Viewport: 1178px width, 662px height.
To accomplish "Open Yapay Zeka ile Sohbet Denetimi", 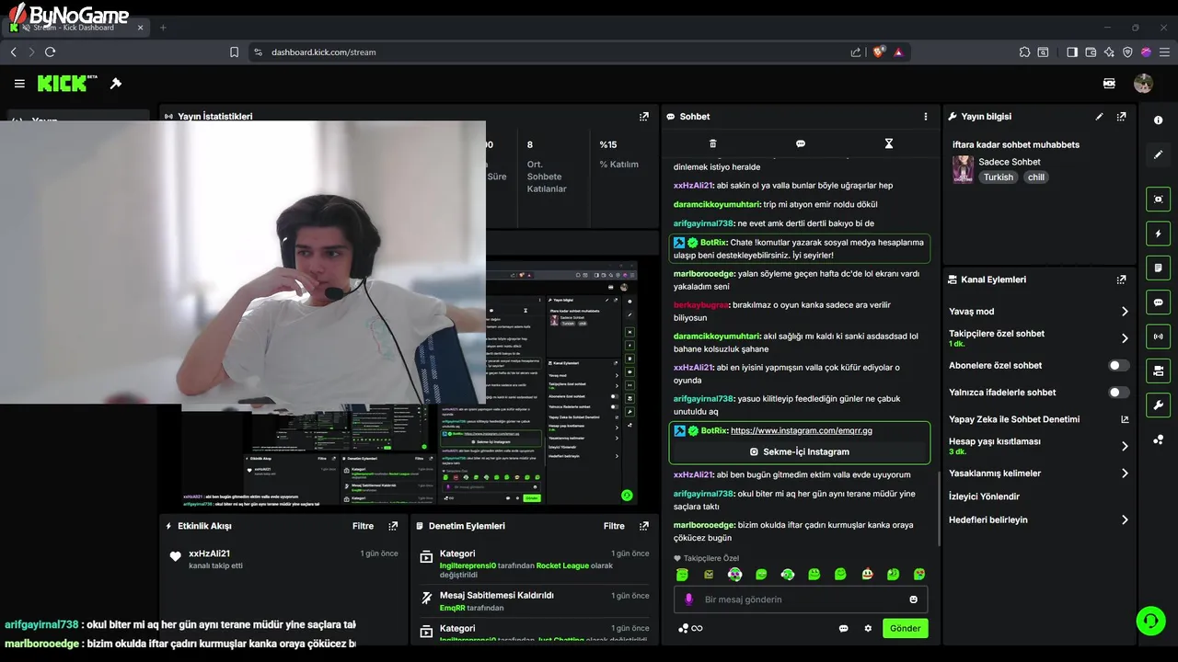I will point(1038,419).
